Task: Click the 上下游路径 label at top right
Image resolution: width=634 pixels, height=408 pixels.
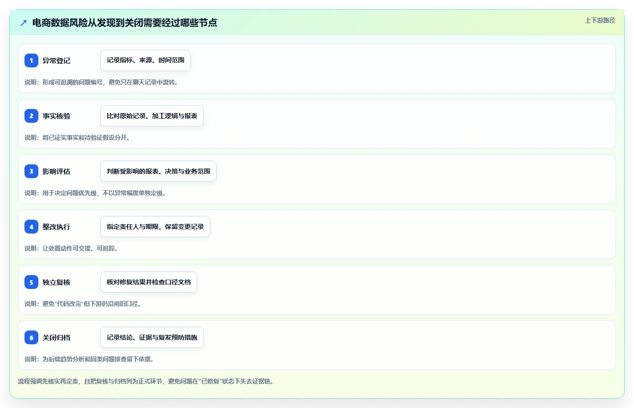Action: [600, 20]
